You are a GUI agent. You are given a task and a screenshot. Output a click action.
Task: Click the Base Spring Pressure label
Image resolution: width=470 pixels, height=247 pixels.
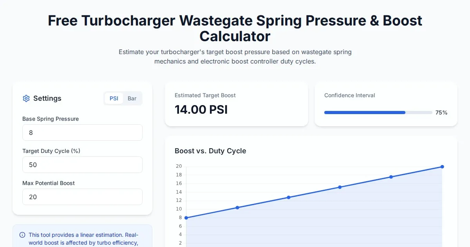[51, 119]
